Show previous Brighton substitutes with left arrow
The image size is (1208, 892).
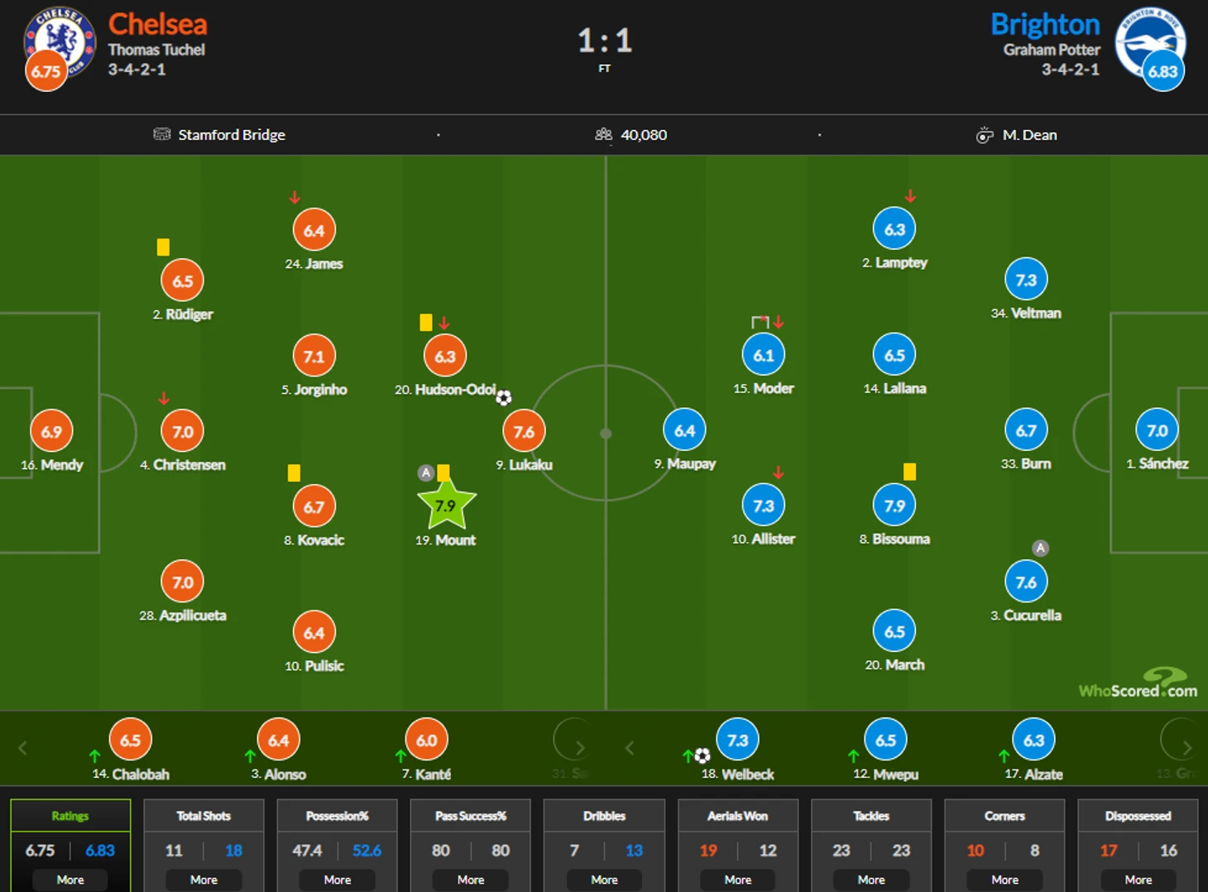pyautogui.click(x=630, y=748)
